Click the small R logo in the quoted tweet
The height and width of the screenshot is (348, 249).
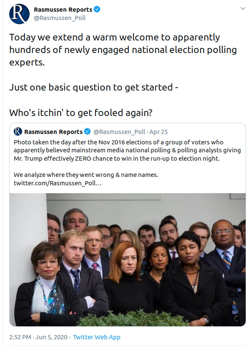tap(17, 131)
